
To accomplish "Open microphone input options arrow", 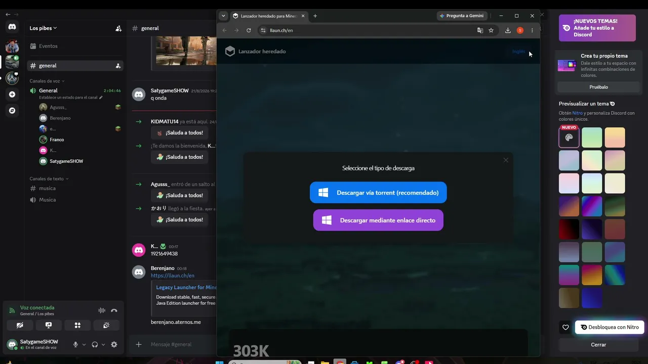I will 84,344.
